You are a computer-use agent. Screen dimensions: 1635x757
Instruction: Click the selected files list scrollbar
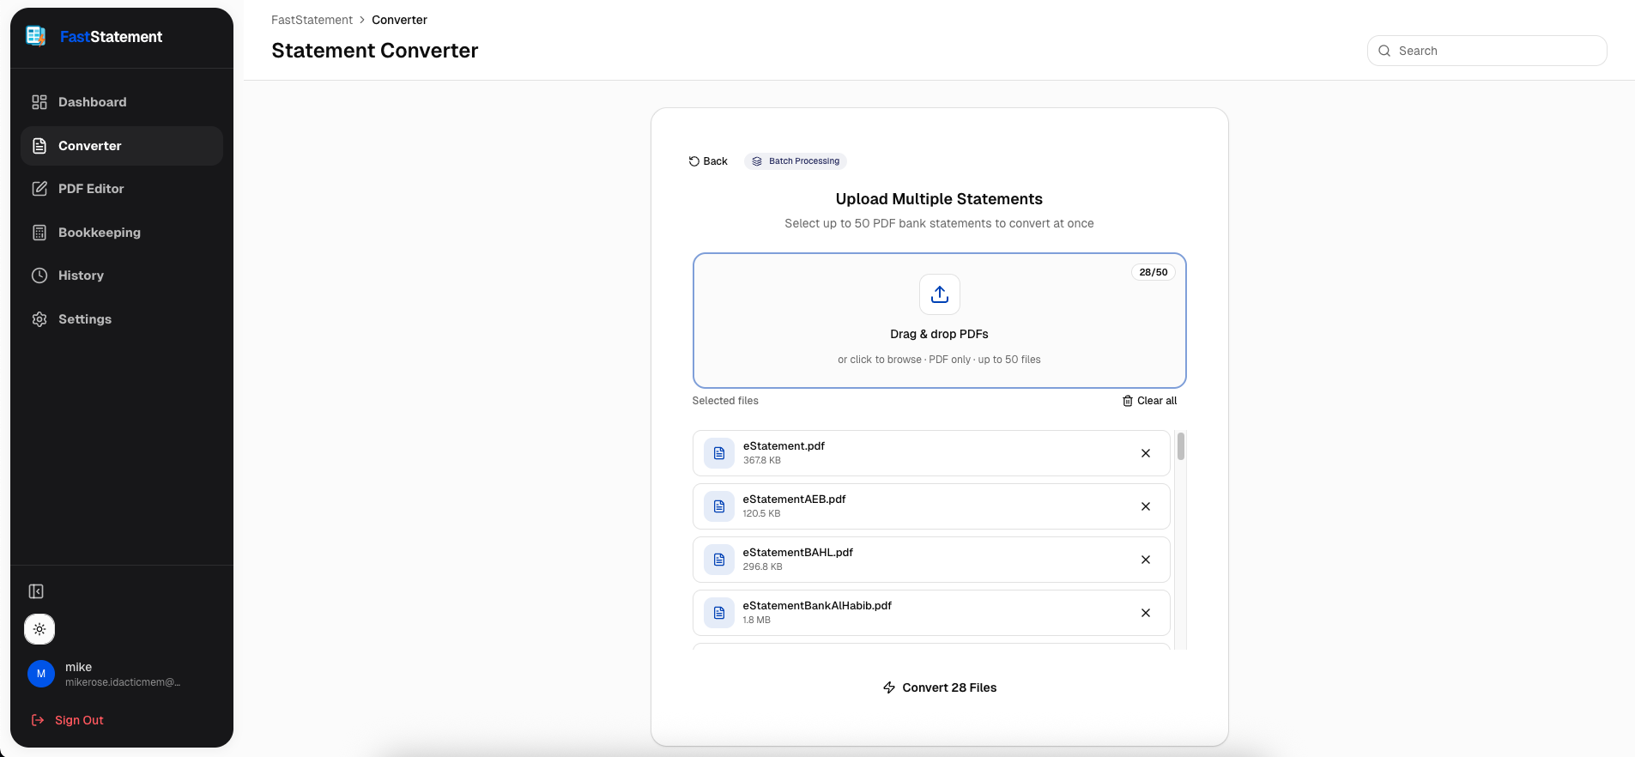click(x=1181, y=446)
